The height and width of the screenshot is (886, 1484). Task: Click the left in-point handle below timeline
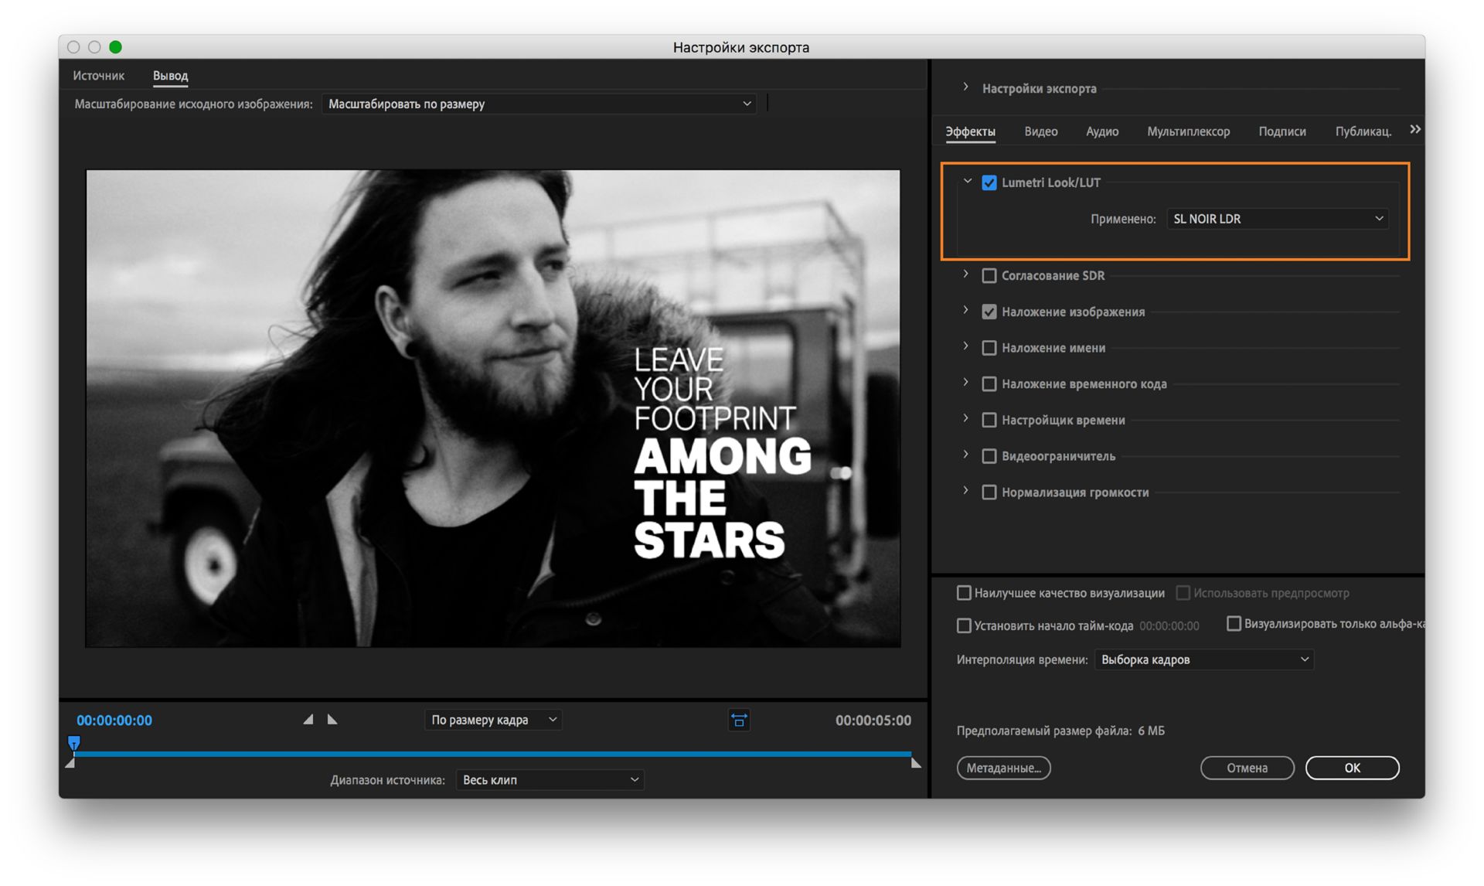point(70,763)
